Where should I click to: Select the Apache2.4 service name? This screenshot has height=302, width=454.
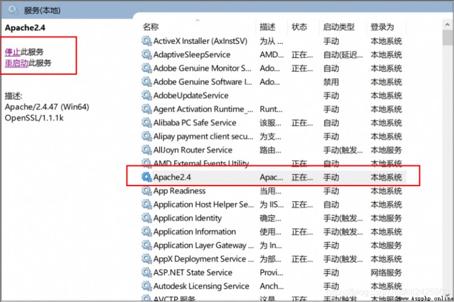173,177
